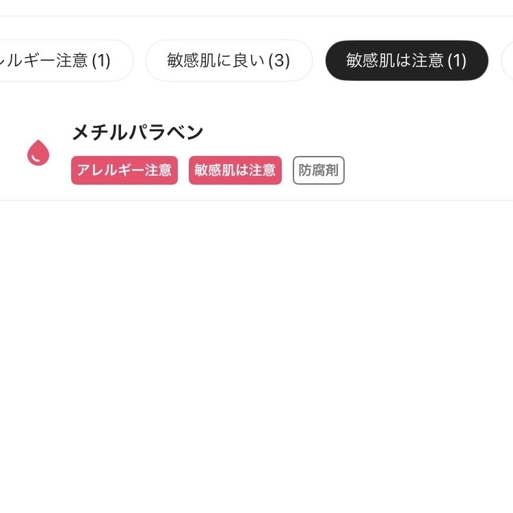Viewport: 513px width, 513px height.
Task: Select the 敏感肌に良い (3) filter chip
Action: pyautogui.click(x=228, y=60)
